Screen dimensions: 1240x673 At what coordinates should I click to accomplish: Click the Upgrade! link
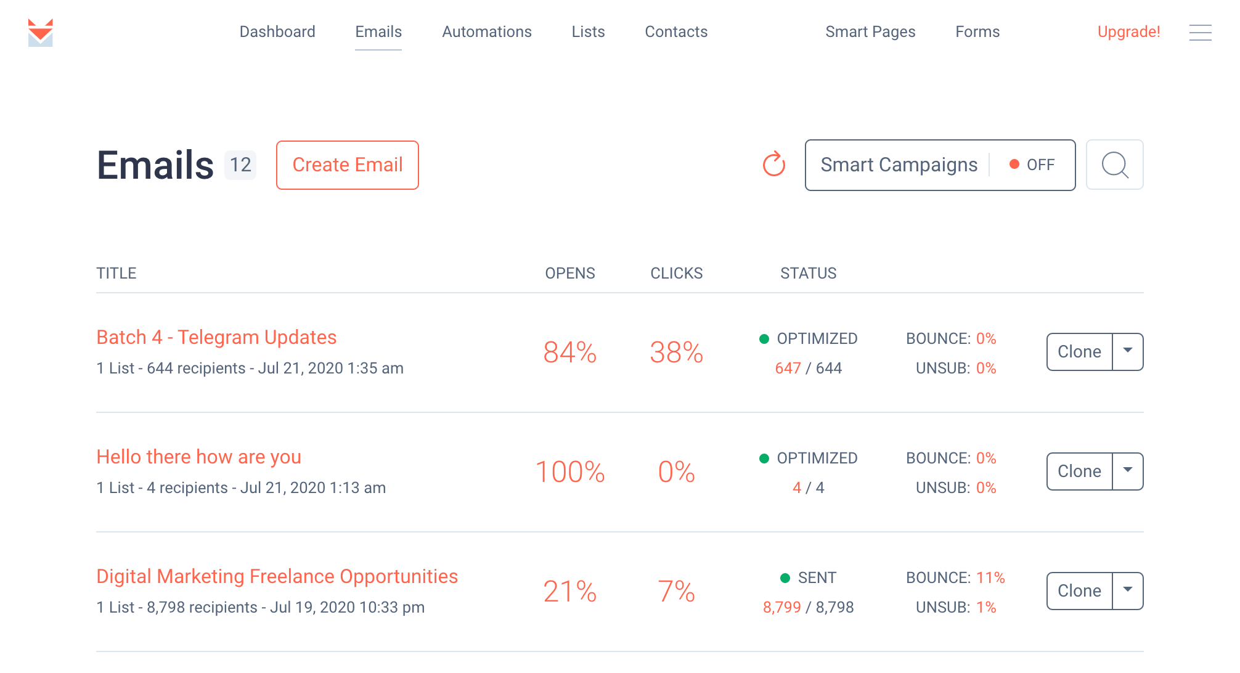(x=1128, y=32)
